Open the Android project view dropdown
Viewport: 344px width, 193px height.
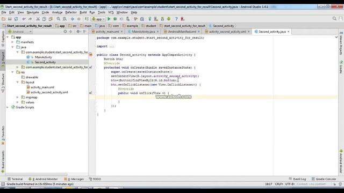tap(20, 32)
